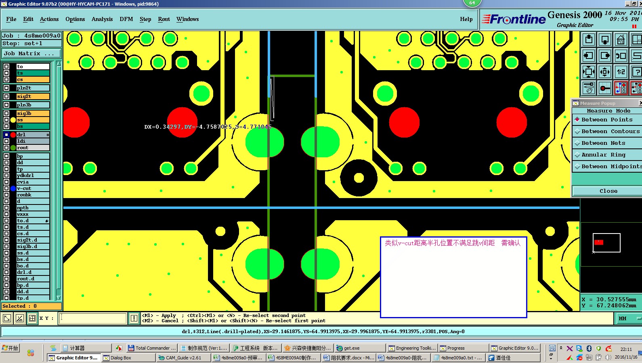Open the Help menu
Viewport: 642px width, 363px height.
466,19
